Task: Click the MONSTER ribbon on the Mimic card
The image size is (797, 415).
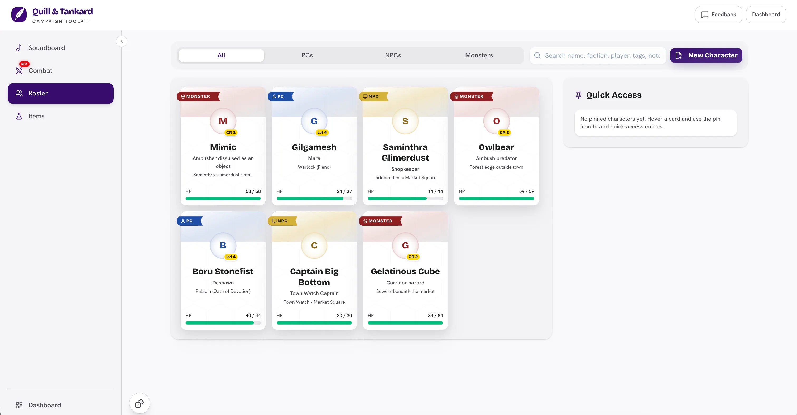Action: click(x=198, y=96)
